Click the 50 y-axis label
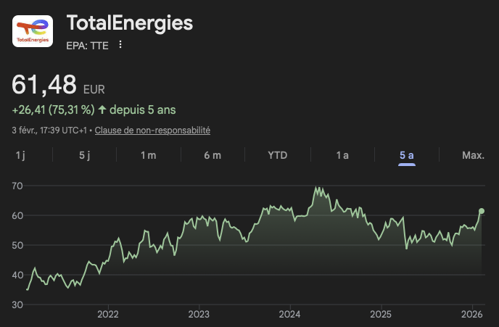 click(x=17, y=245)
